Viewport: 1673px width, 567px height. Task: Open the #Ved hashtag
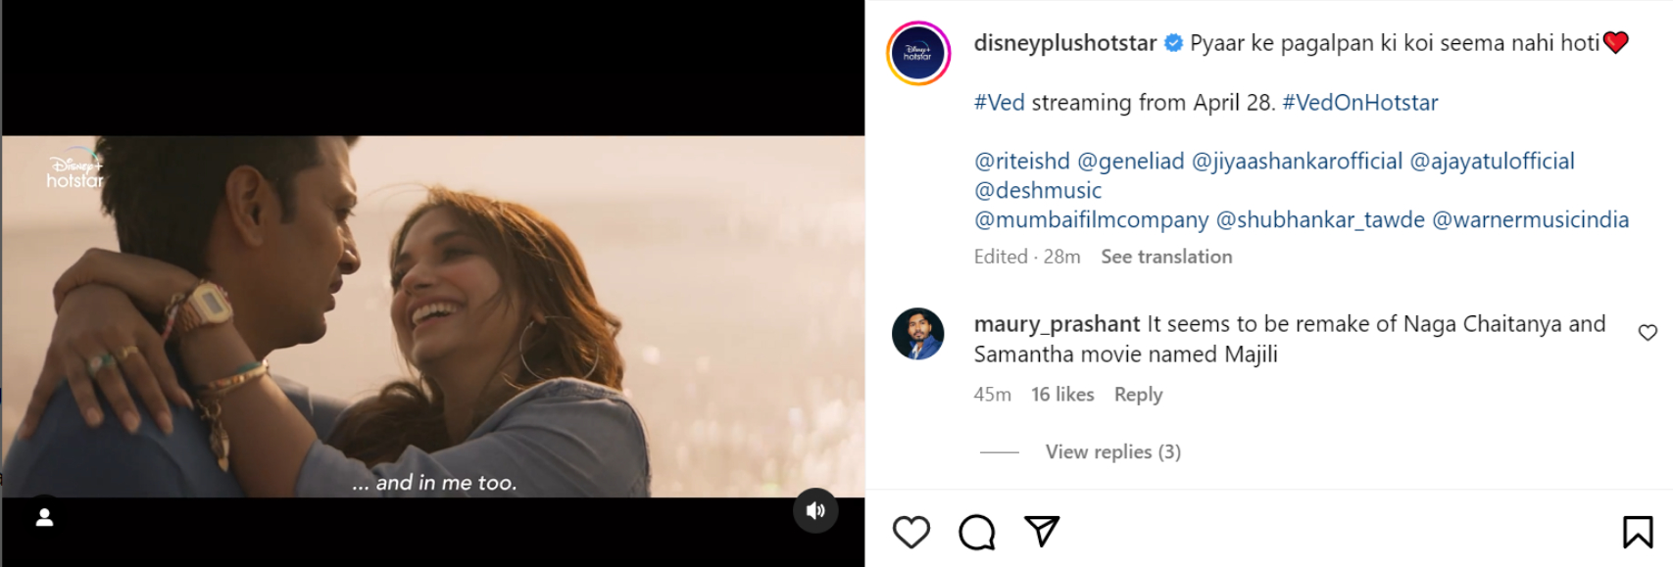(x=999, y=103)
